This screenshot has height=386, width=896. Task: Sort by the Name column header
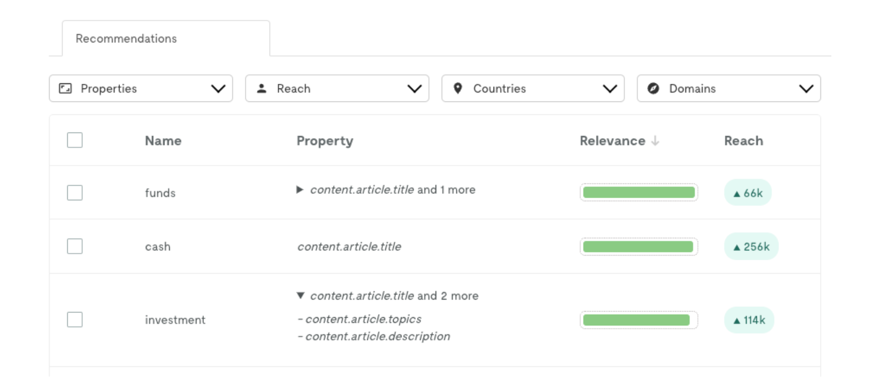[163, 141]
